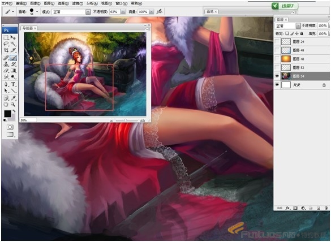The width and height of the screenshot is (331, 242).
Task: Select the Zoom tool
Action: 14,104
